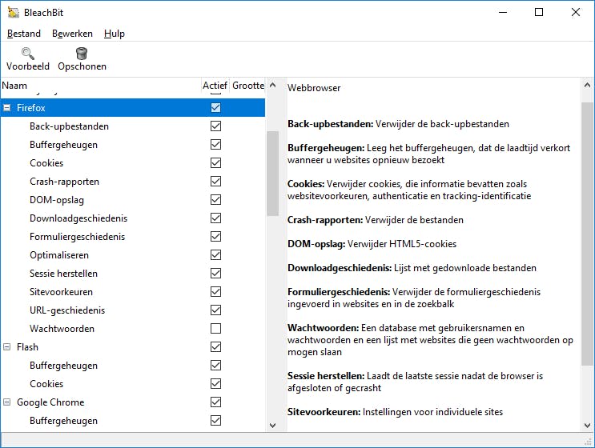Uncheck Flash Cookies checkbox
595x448 pixels.
(x=215, y=383)
